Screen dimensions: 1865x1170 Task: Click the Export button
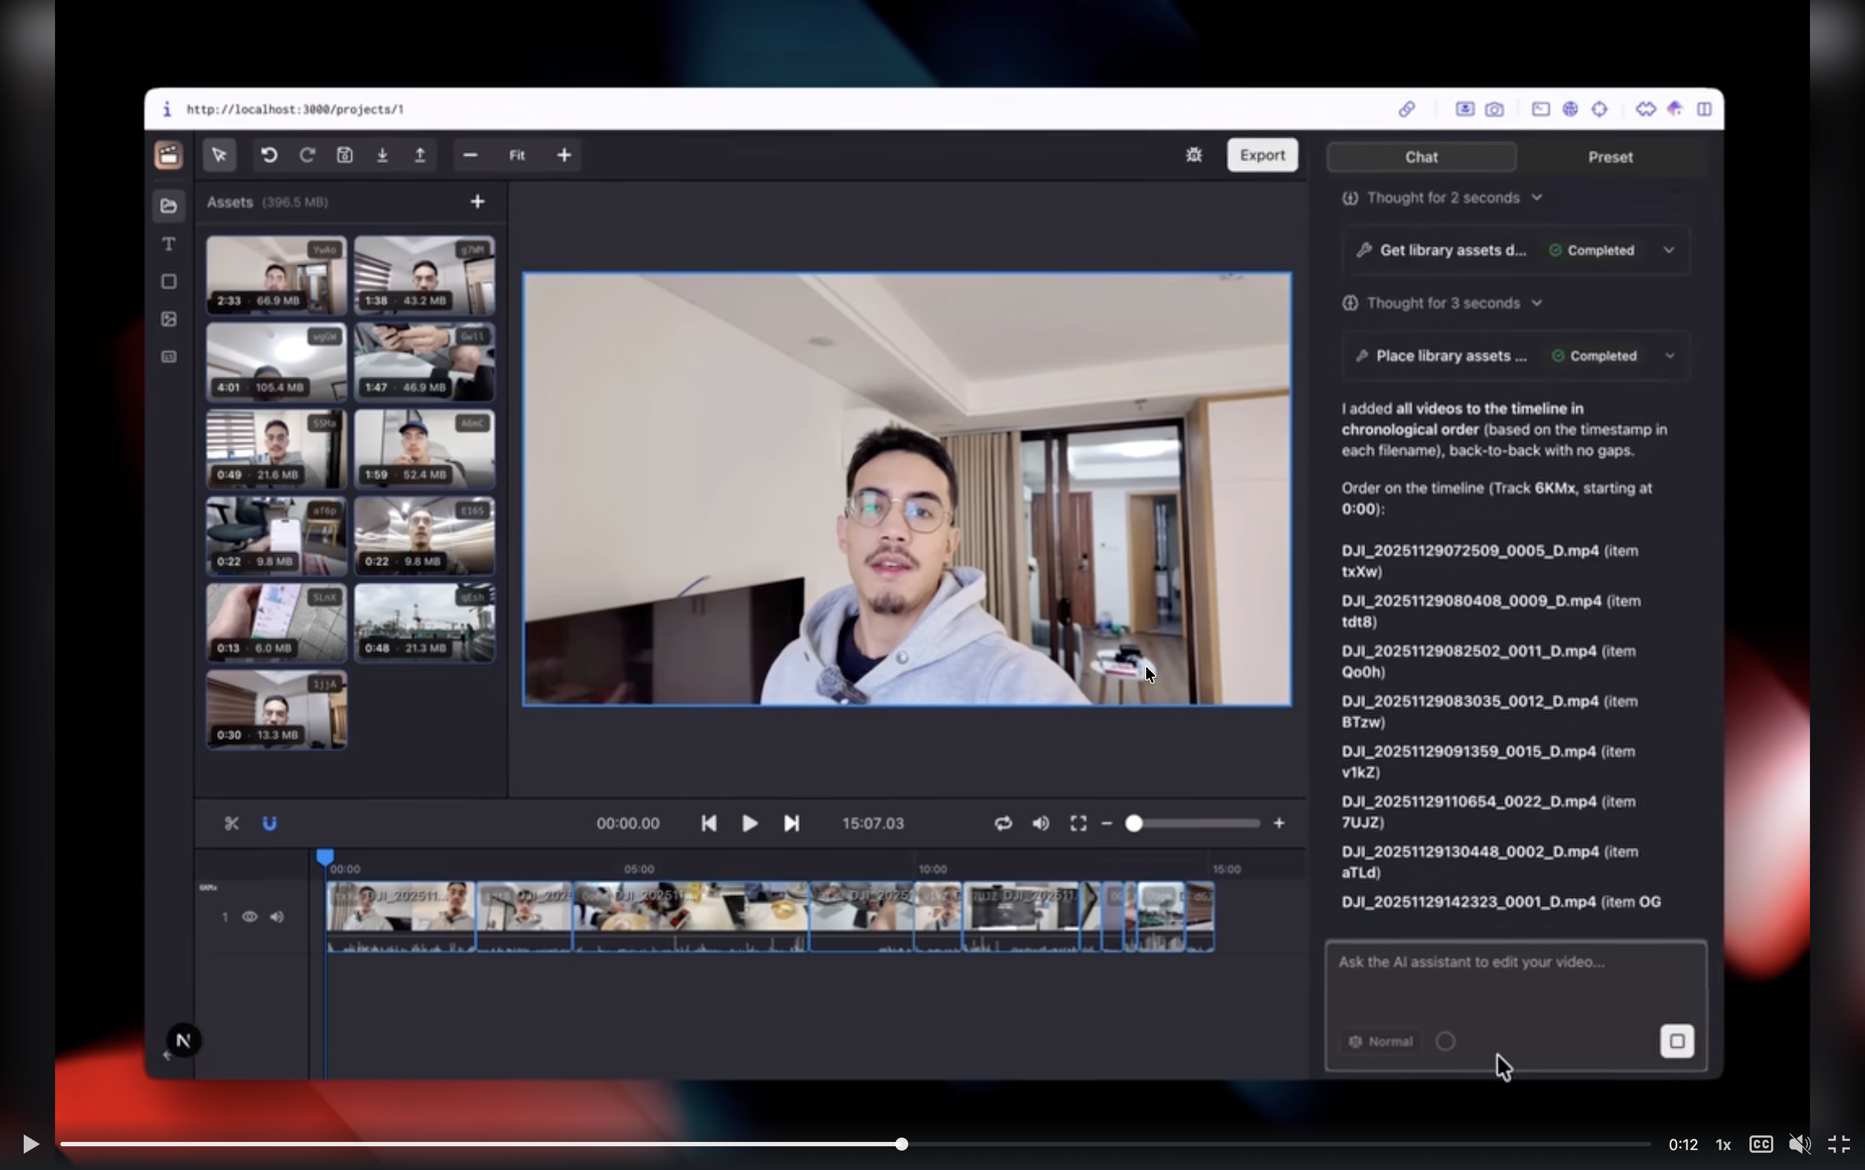tap(1262, 155)
